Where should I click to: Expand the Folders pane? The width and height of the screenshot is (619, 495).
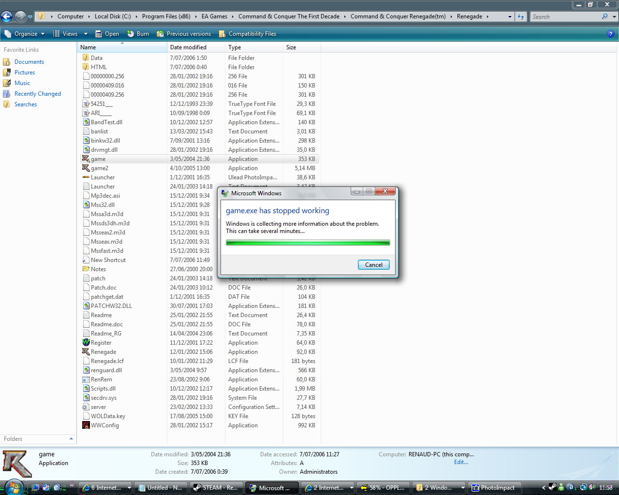[x=71, y=439]
